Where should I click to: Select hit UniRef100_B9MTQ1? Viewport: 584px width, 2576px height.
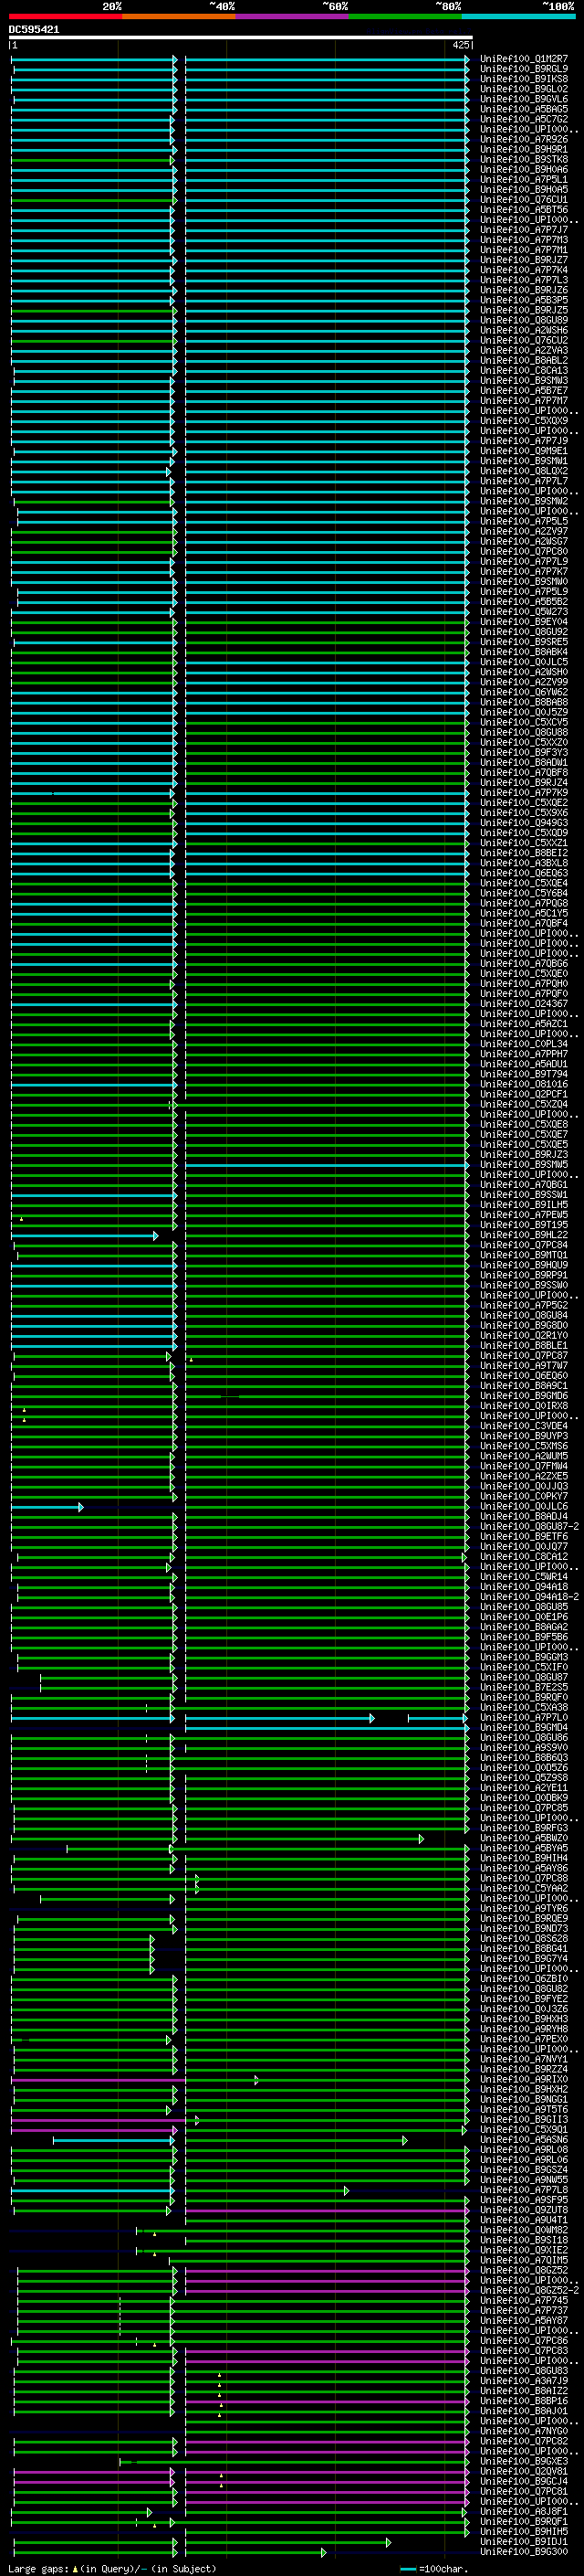524,1255
